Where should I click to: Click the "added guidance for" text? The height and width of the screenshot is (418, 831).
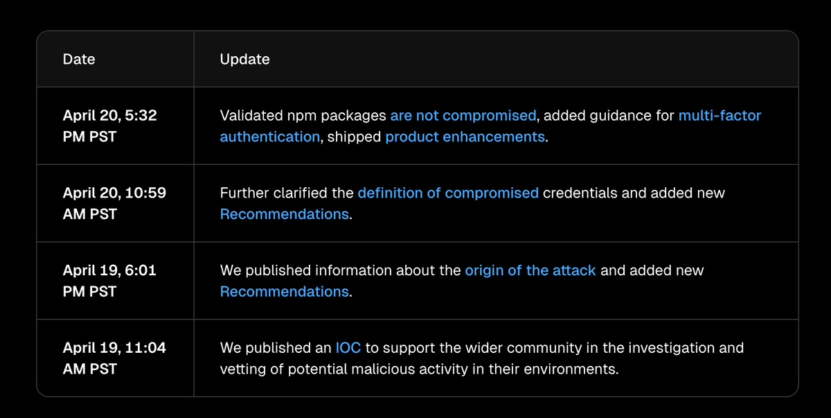click(x=609, y=116)
